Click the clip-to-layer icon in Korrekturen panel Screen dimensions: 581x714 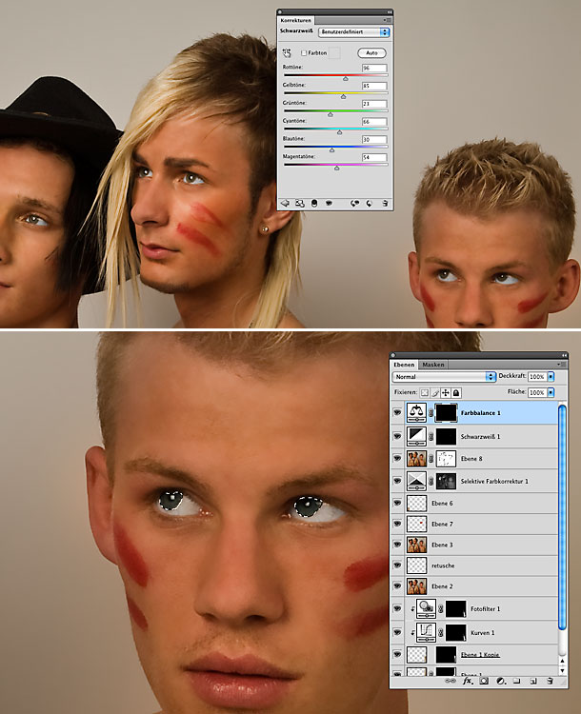pos(314,204)
